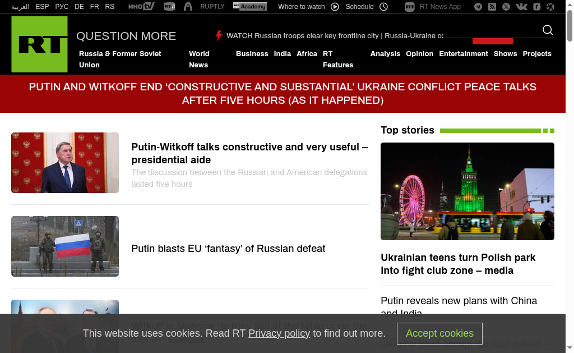
Task: Click the Telegram icon in top bar
Action: click(x=478, y=7)
